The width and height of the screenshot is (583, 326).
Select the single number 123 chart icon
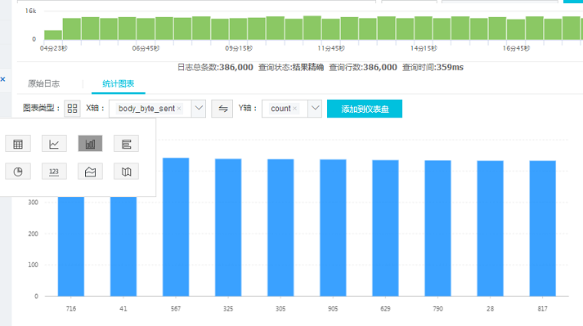[54, 172]
